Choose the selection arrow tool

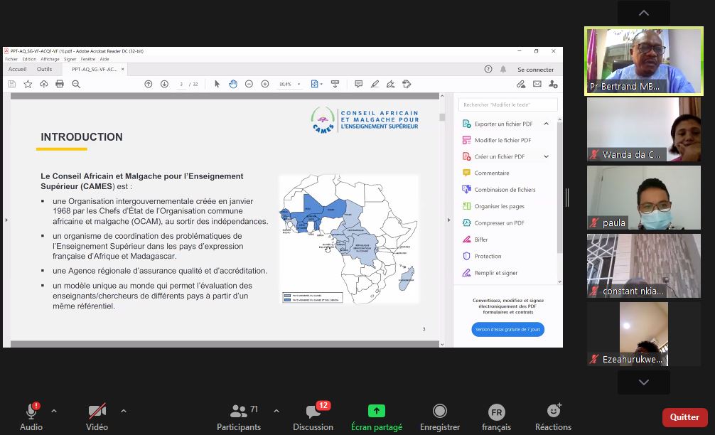pos(217,84)
